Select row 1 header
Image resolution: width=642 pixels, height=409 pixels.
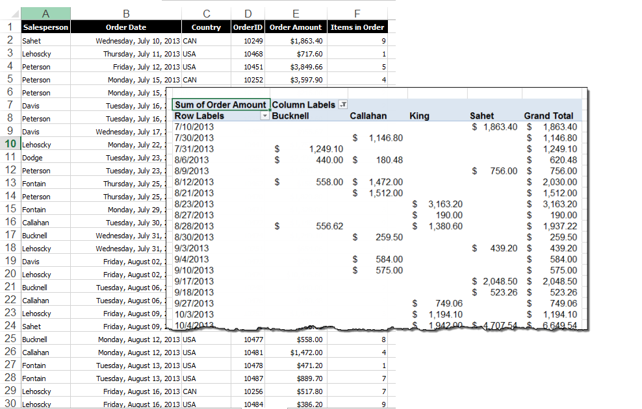(x=10, y=27)
